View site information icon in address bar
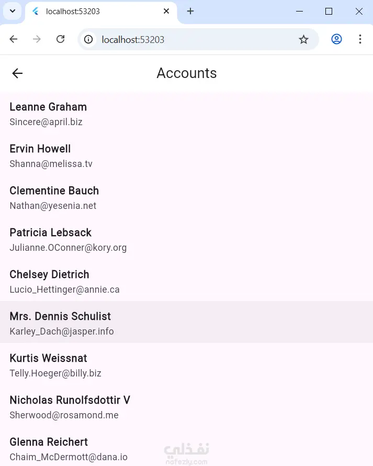Image resolution: width=373 pixels, height=466 pixels. click(x=89, y=39)
